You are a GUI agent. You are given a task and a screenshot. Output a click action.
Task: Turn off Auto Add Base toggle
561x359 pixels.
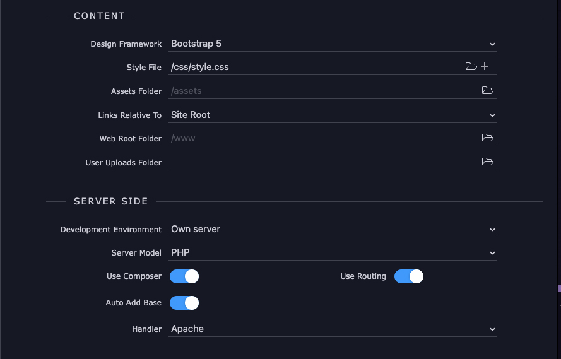(184, 303)
